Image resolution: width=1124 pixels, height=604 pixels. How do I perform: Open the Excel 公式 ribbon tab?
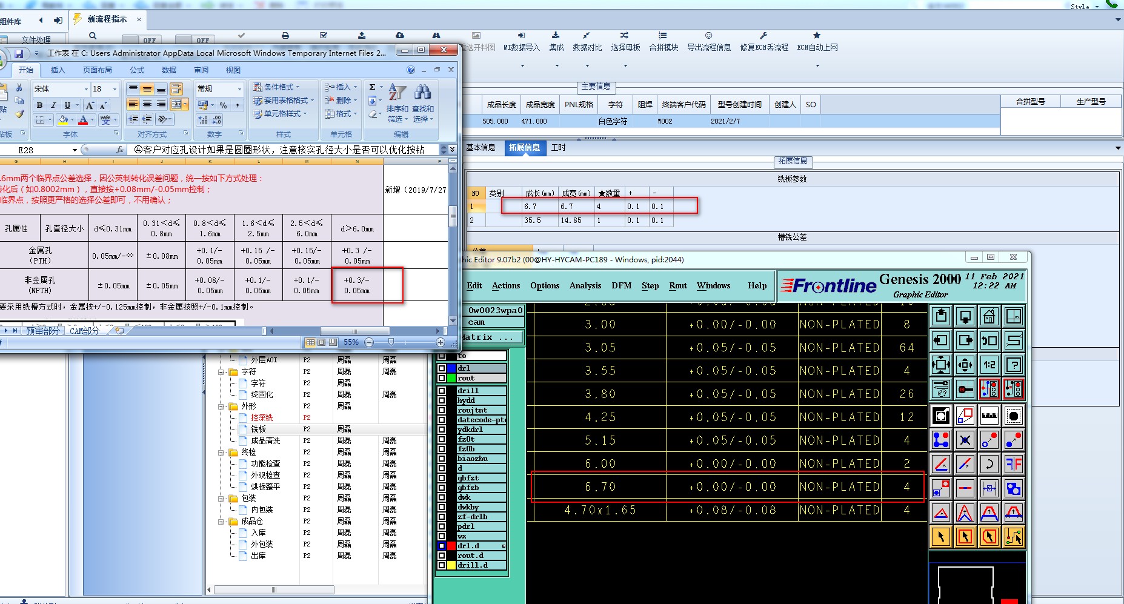coord(137,70)
